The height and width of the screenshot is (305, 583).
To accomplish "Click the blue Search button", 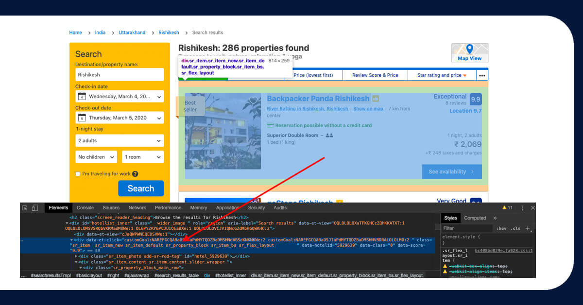I will point(141,188).
